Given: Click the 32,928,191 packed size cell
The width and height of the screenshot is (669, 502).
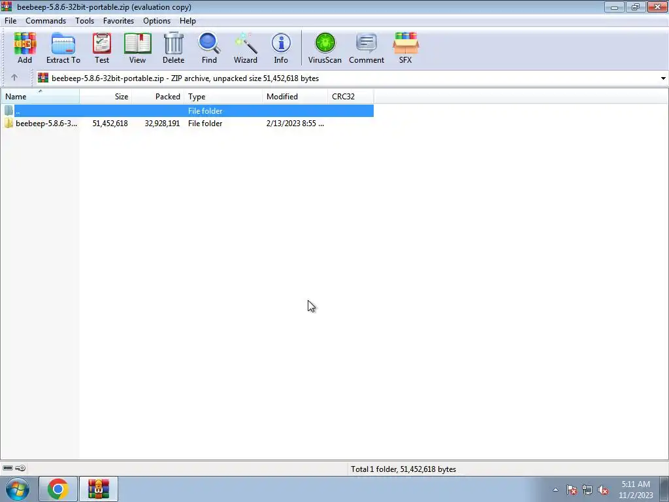Looking at the screenshot, I should 162,124.
